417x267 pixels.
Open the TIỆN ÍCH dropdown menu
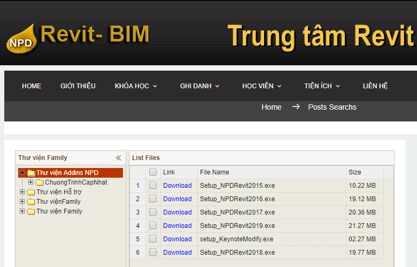coord(322,86)
